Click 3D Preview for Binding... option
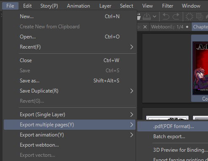Screen dimensions: 208x161 coord(180,150)
